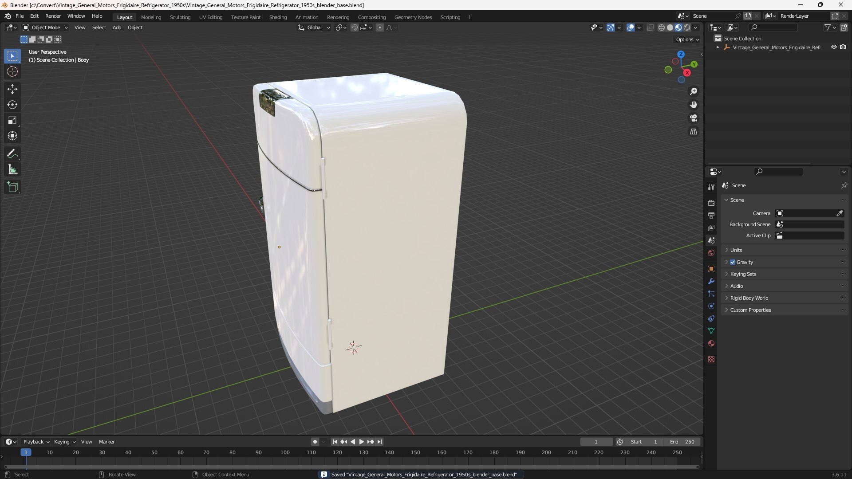Viewport: 852px width, 479px height.
Task: Open the Object Mode dropdown
Action: click(x=45, y=27)
